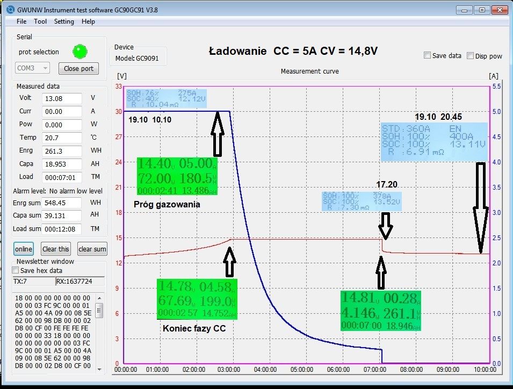Click the 15 tick on voltage axis
The width and height of the screenshot is (513, 389).
pos(118,238)
